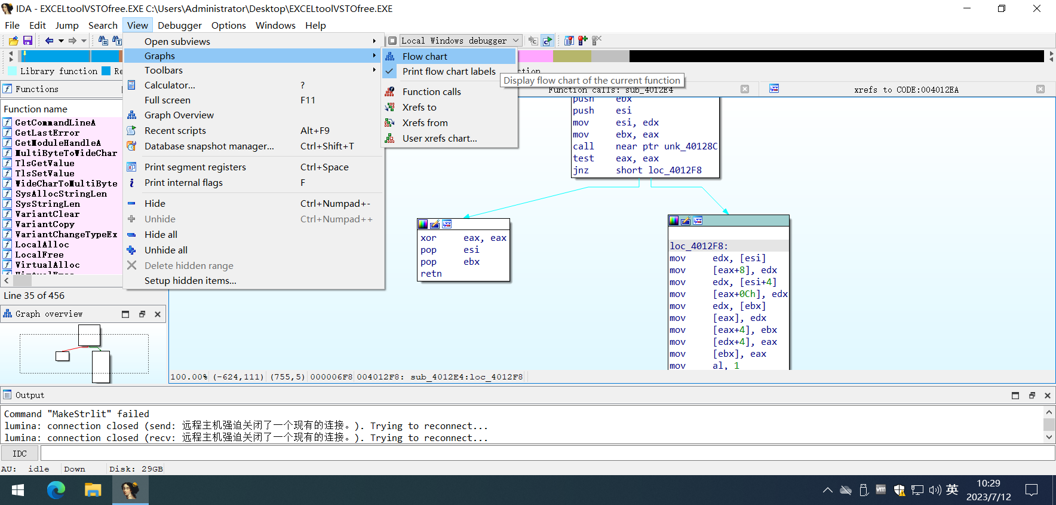The image size is (1056, 505).
Task: Open Microsoft Edge from taskbar
Action: tap(56, 490)
